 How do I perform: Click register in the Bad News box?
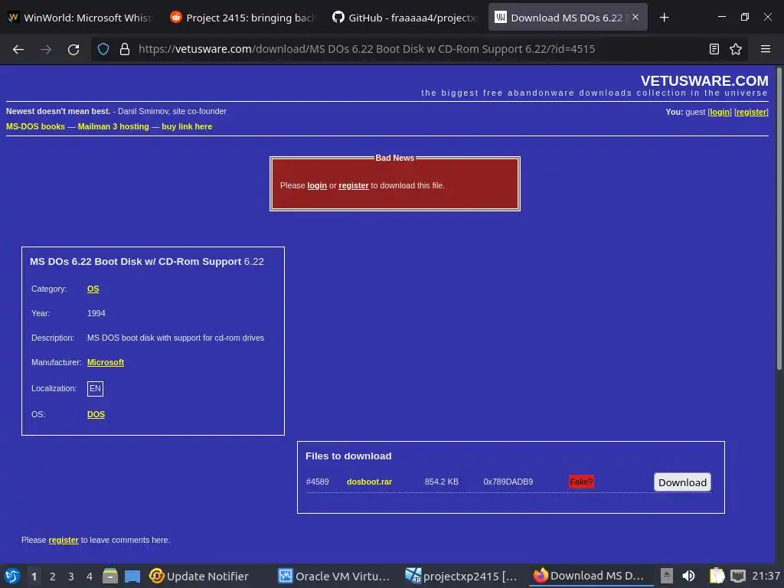click(354, 185)
